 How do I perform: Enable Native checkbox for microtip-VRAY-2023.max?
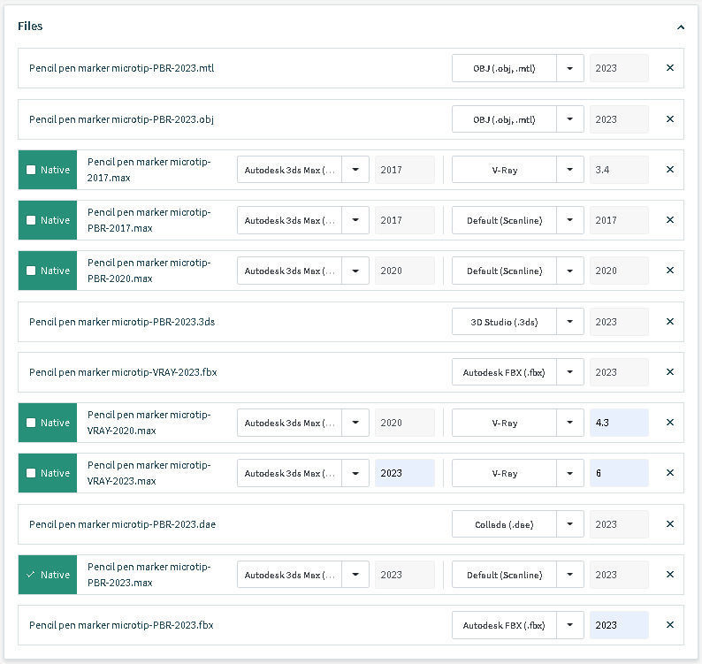[x=32, y=473]
